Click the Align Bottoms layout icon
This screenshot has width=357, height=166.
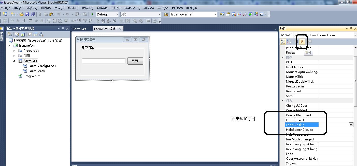coord(42,21)
